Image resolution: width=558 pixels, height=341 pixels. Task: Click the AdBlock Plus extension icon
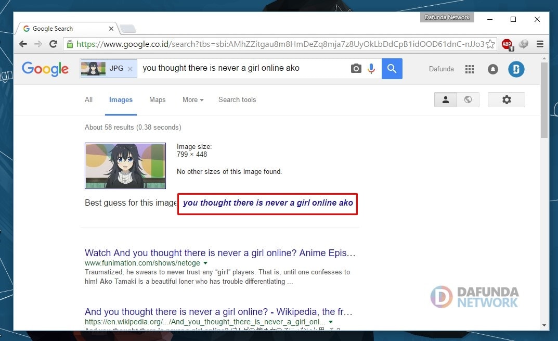click(507, 44)
